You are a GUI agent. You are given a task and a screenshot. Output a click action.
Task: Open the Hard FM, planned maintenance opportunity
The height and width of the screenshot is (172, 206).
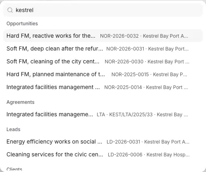103,74
